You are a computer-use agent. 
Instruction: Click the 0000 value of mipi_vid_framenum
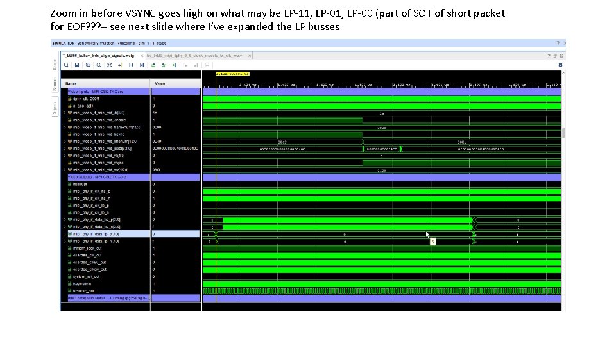[x=157, y=127]
